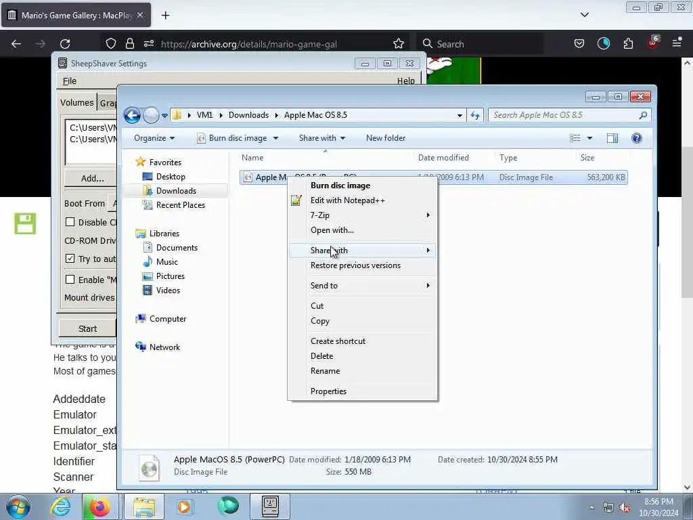The width and height of the screenshot is (693, 520).
Task: Choose Burn disc image in context menu
Action: pyautogui.click(x=363, y=186)
